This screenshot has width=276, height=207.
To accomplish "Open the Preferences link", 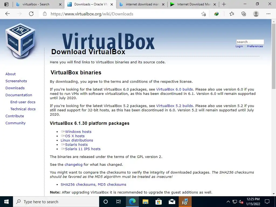I will pyautogui.click(x=255, y=46).
